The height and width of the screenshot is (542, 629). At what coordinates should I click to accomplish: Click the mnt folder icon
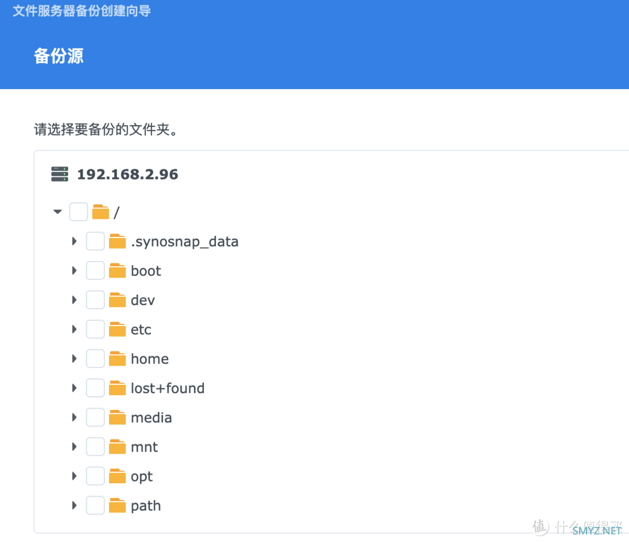(117, 447)
